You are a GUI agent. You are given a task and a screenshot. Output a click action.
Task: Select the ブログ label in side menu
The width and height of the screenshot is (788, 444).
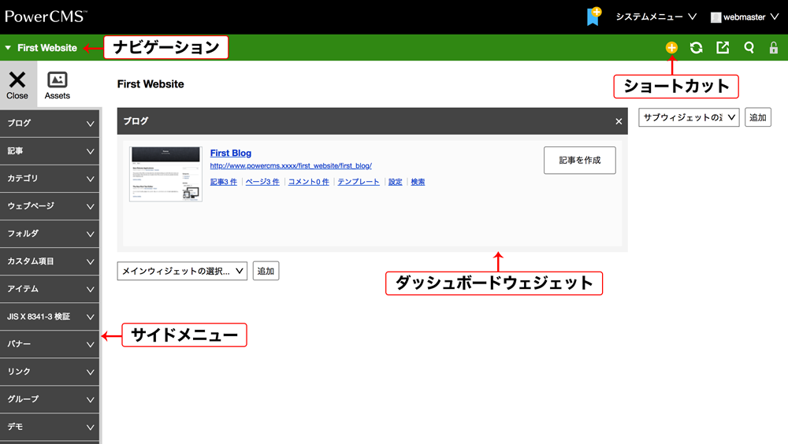click(19, 123)
